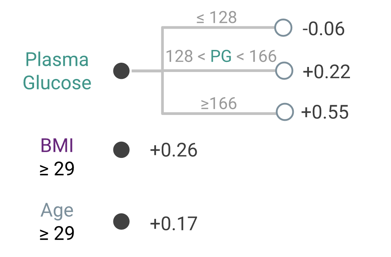The width and height of the screenshot is (391, 257).
Task: Click the filled dot beside BMI
Action: 121,150
